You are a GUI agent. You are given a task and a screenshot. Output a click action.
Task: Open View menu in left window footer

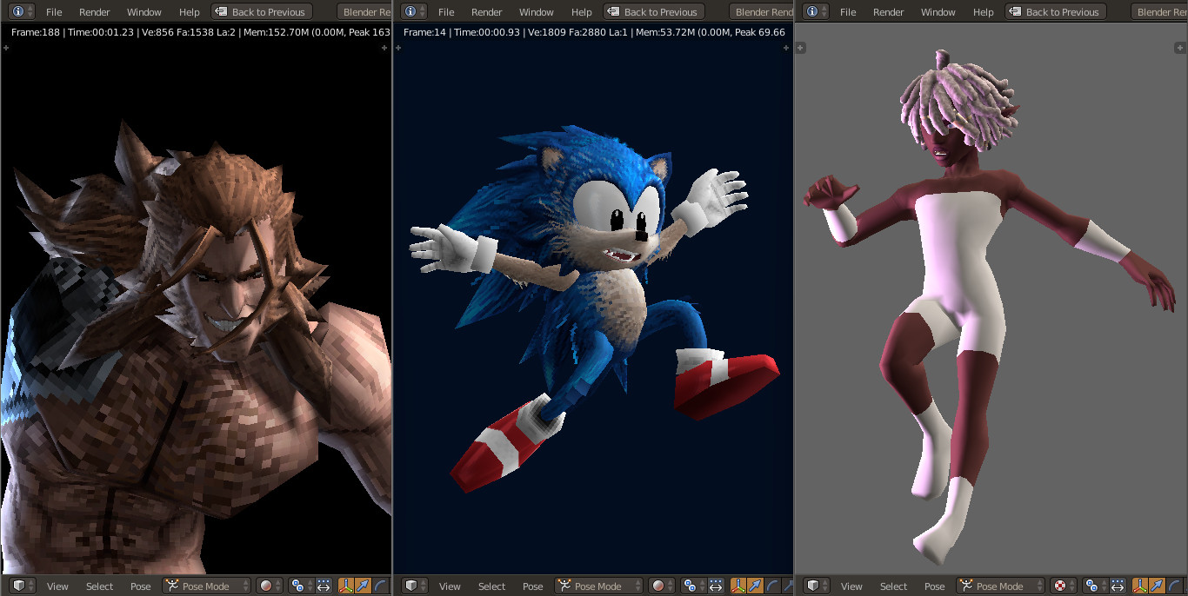(x=57, y=586)
